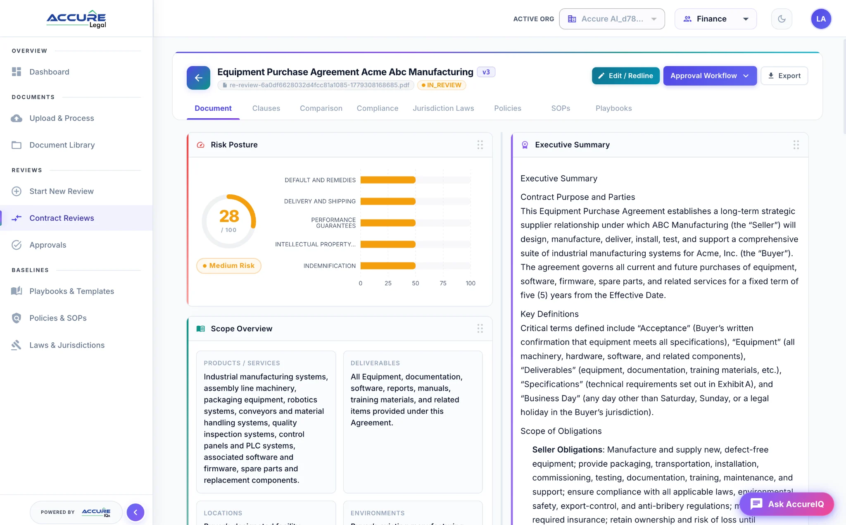This screenshot has height=525, width=846.
Task: Collapse sidebar with purple chevron button
Action: [135, 512]
